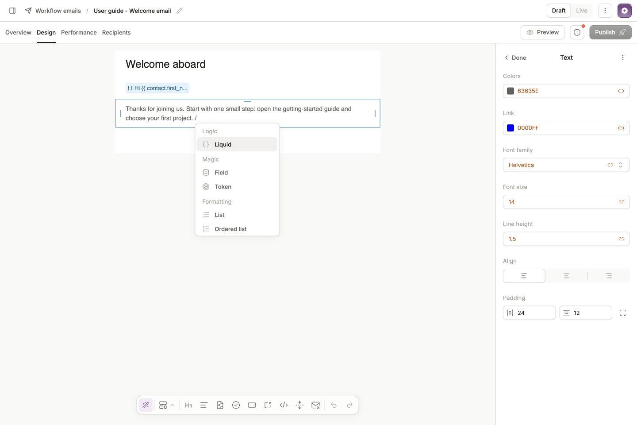
Task: Click the pencil icon to rename email
Action: [179, 11]
